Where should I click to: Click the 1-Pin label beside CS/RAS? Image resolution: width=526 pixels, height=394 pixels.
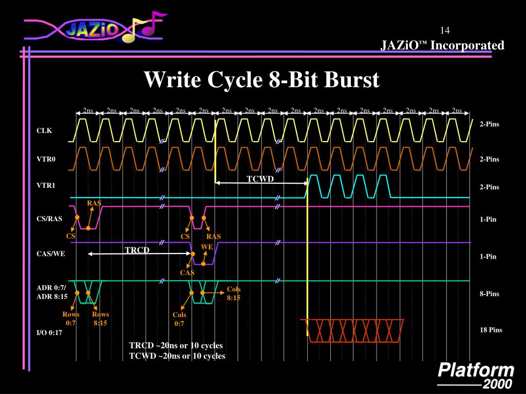click(x=488, y=220)
